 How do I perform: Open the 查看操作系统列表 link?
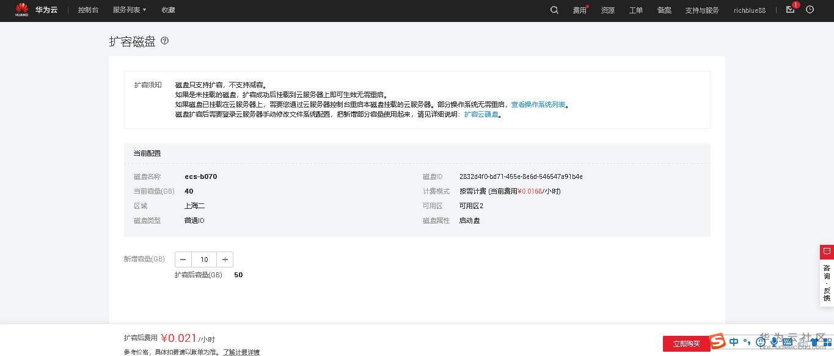pyautogui.click(x=538, y=104)
